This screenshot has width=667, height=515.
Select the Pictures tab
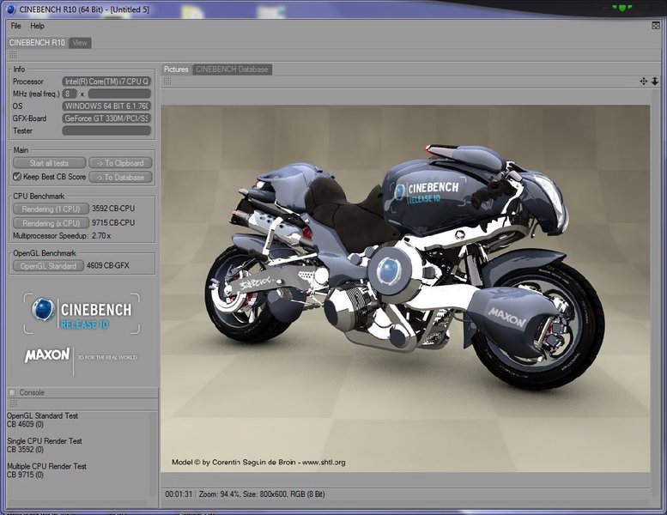click(176, 70)
